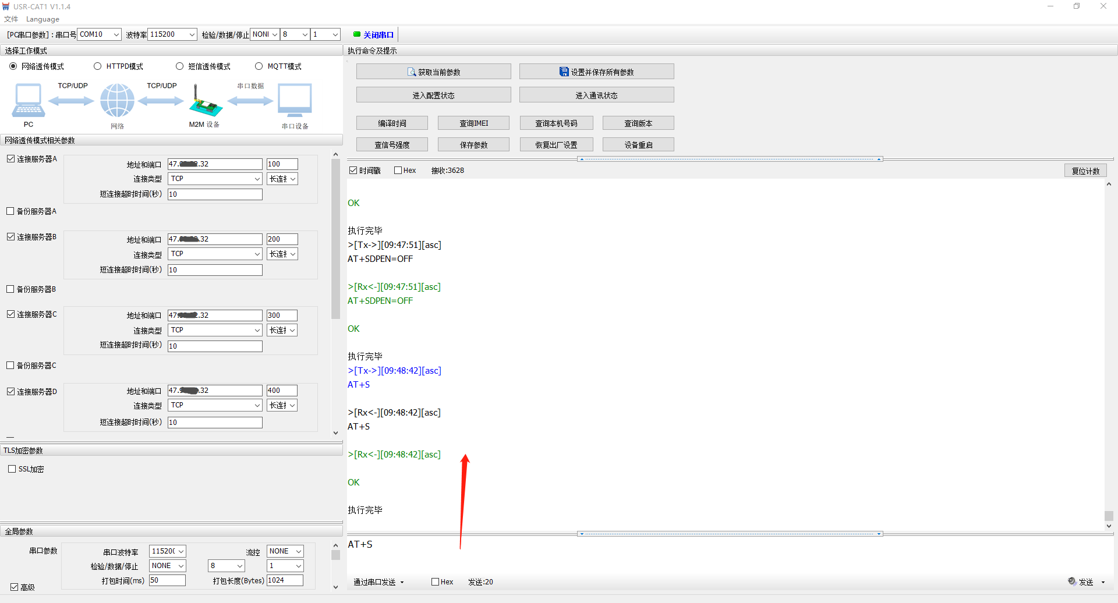Viewport: 1118px width, 603px height.
Task: Click the 查询IMEI button
Action: tap(473, 123)
